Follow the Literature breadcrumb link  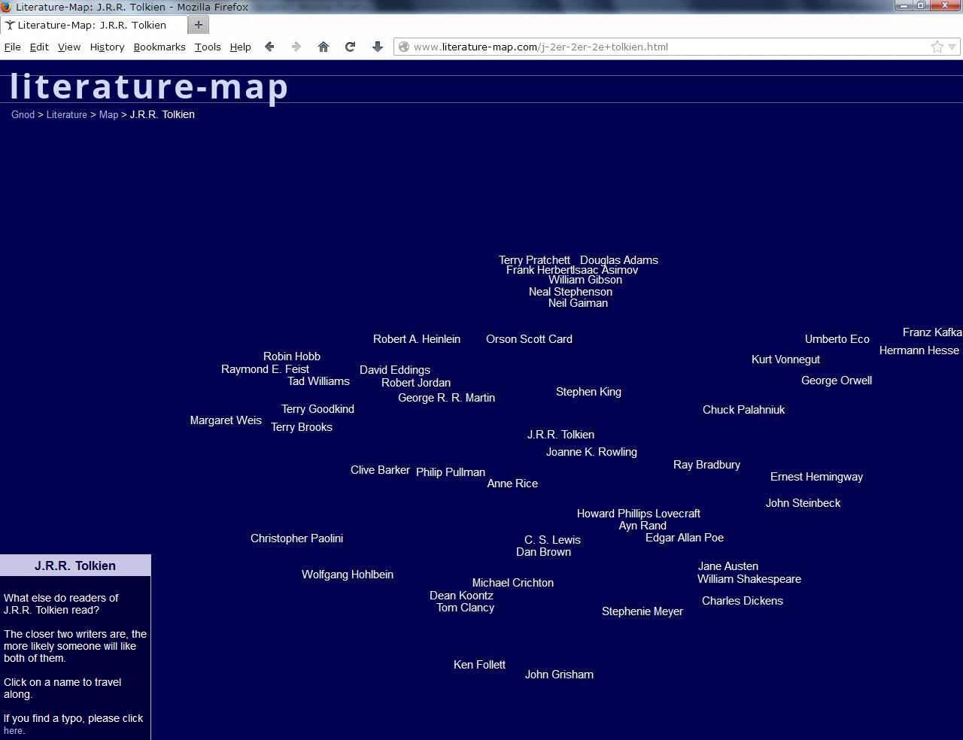pos(67,114)
